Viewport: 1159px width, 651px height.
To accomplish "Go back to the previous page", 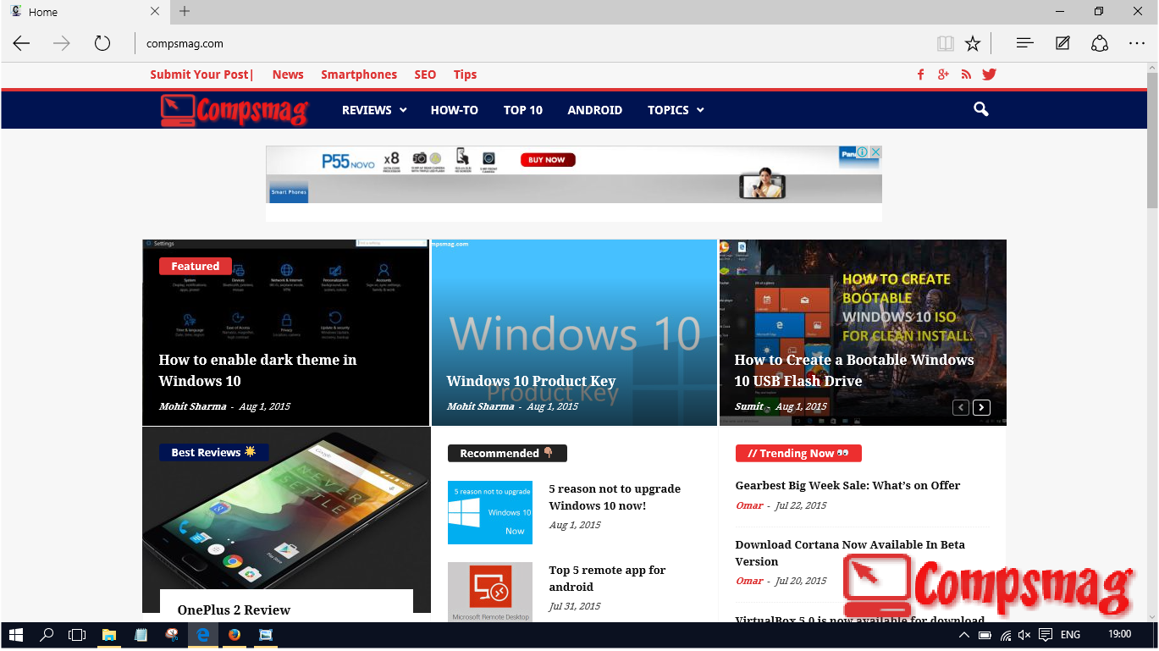I will click(x=21, y=43).
